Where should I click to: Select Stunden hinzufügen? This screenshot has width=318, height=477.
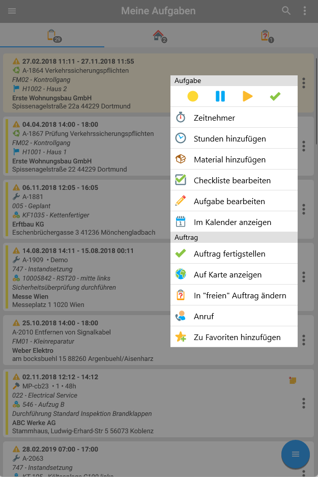point(234,138)
